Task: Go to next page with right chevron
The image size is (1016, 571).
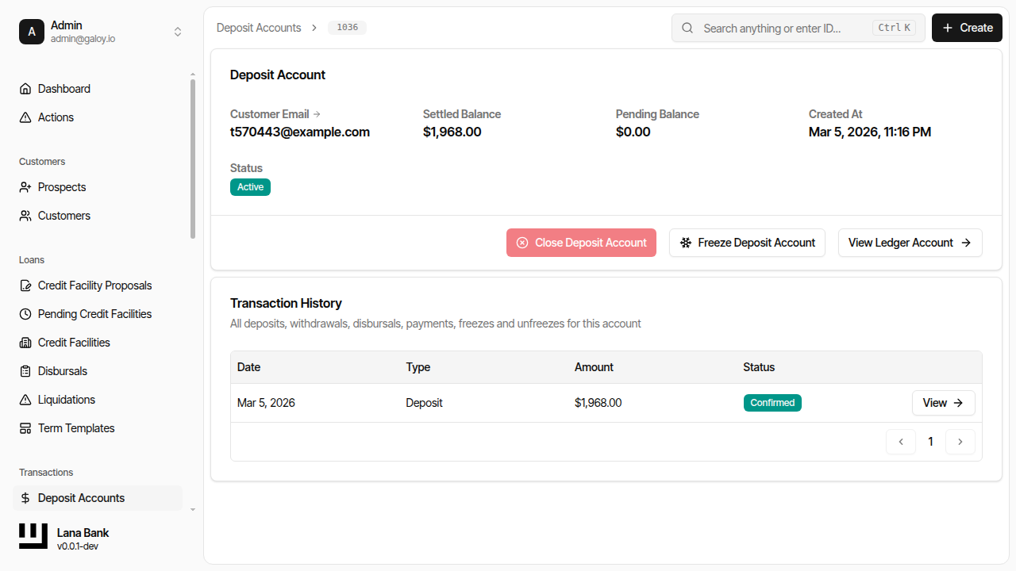Action: click(x=960, y=442)
